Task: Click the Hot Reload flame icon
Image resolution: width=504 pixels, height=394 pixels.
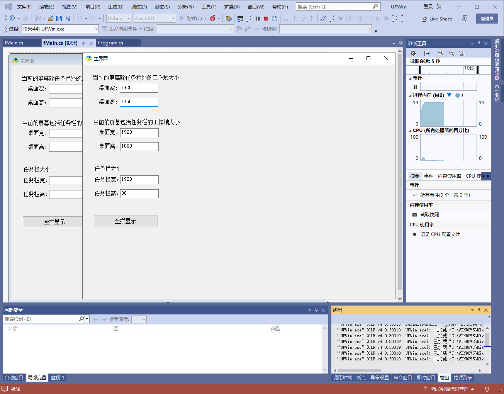Action: [x=213, y=19]
